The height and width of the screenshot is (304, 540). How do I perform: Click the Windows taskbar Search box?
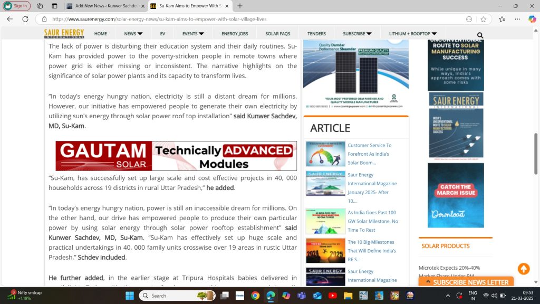[177, 296]
